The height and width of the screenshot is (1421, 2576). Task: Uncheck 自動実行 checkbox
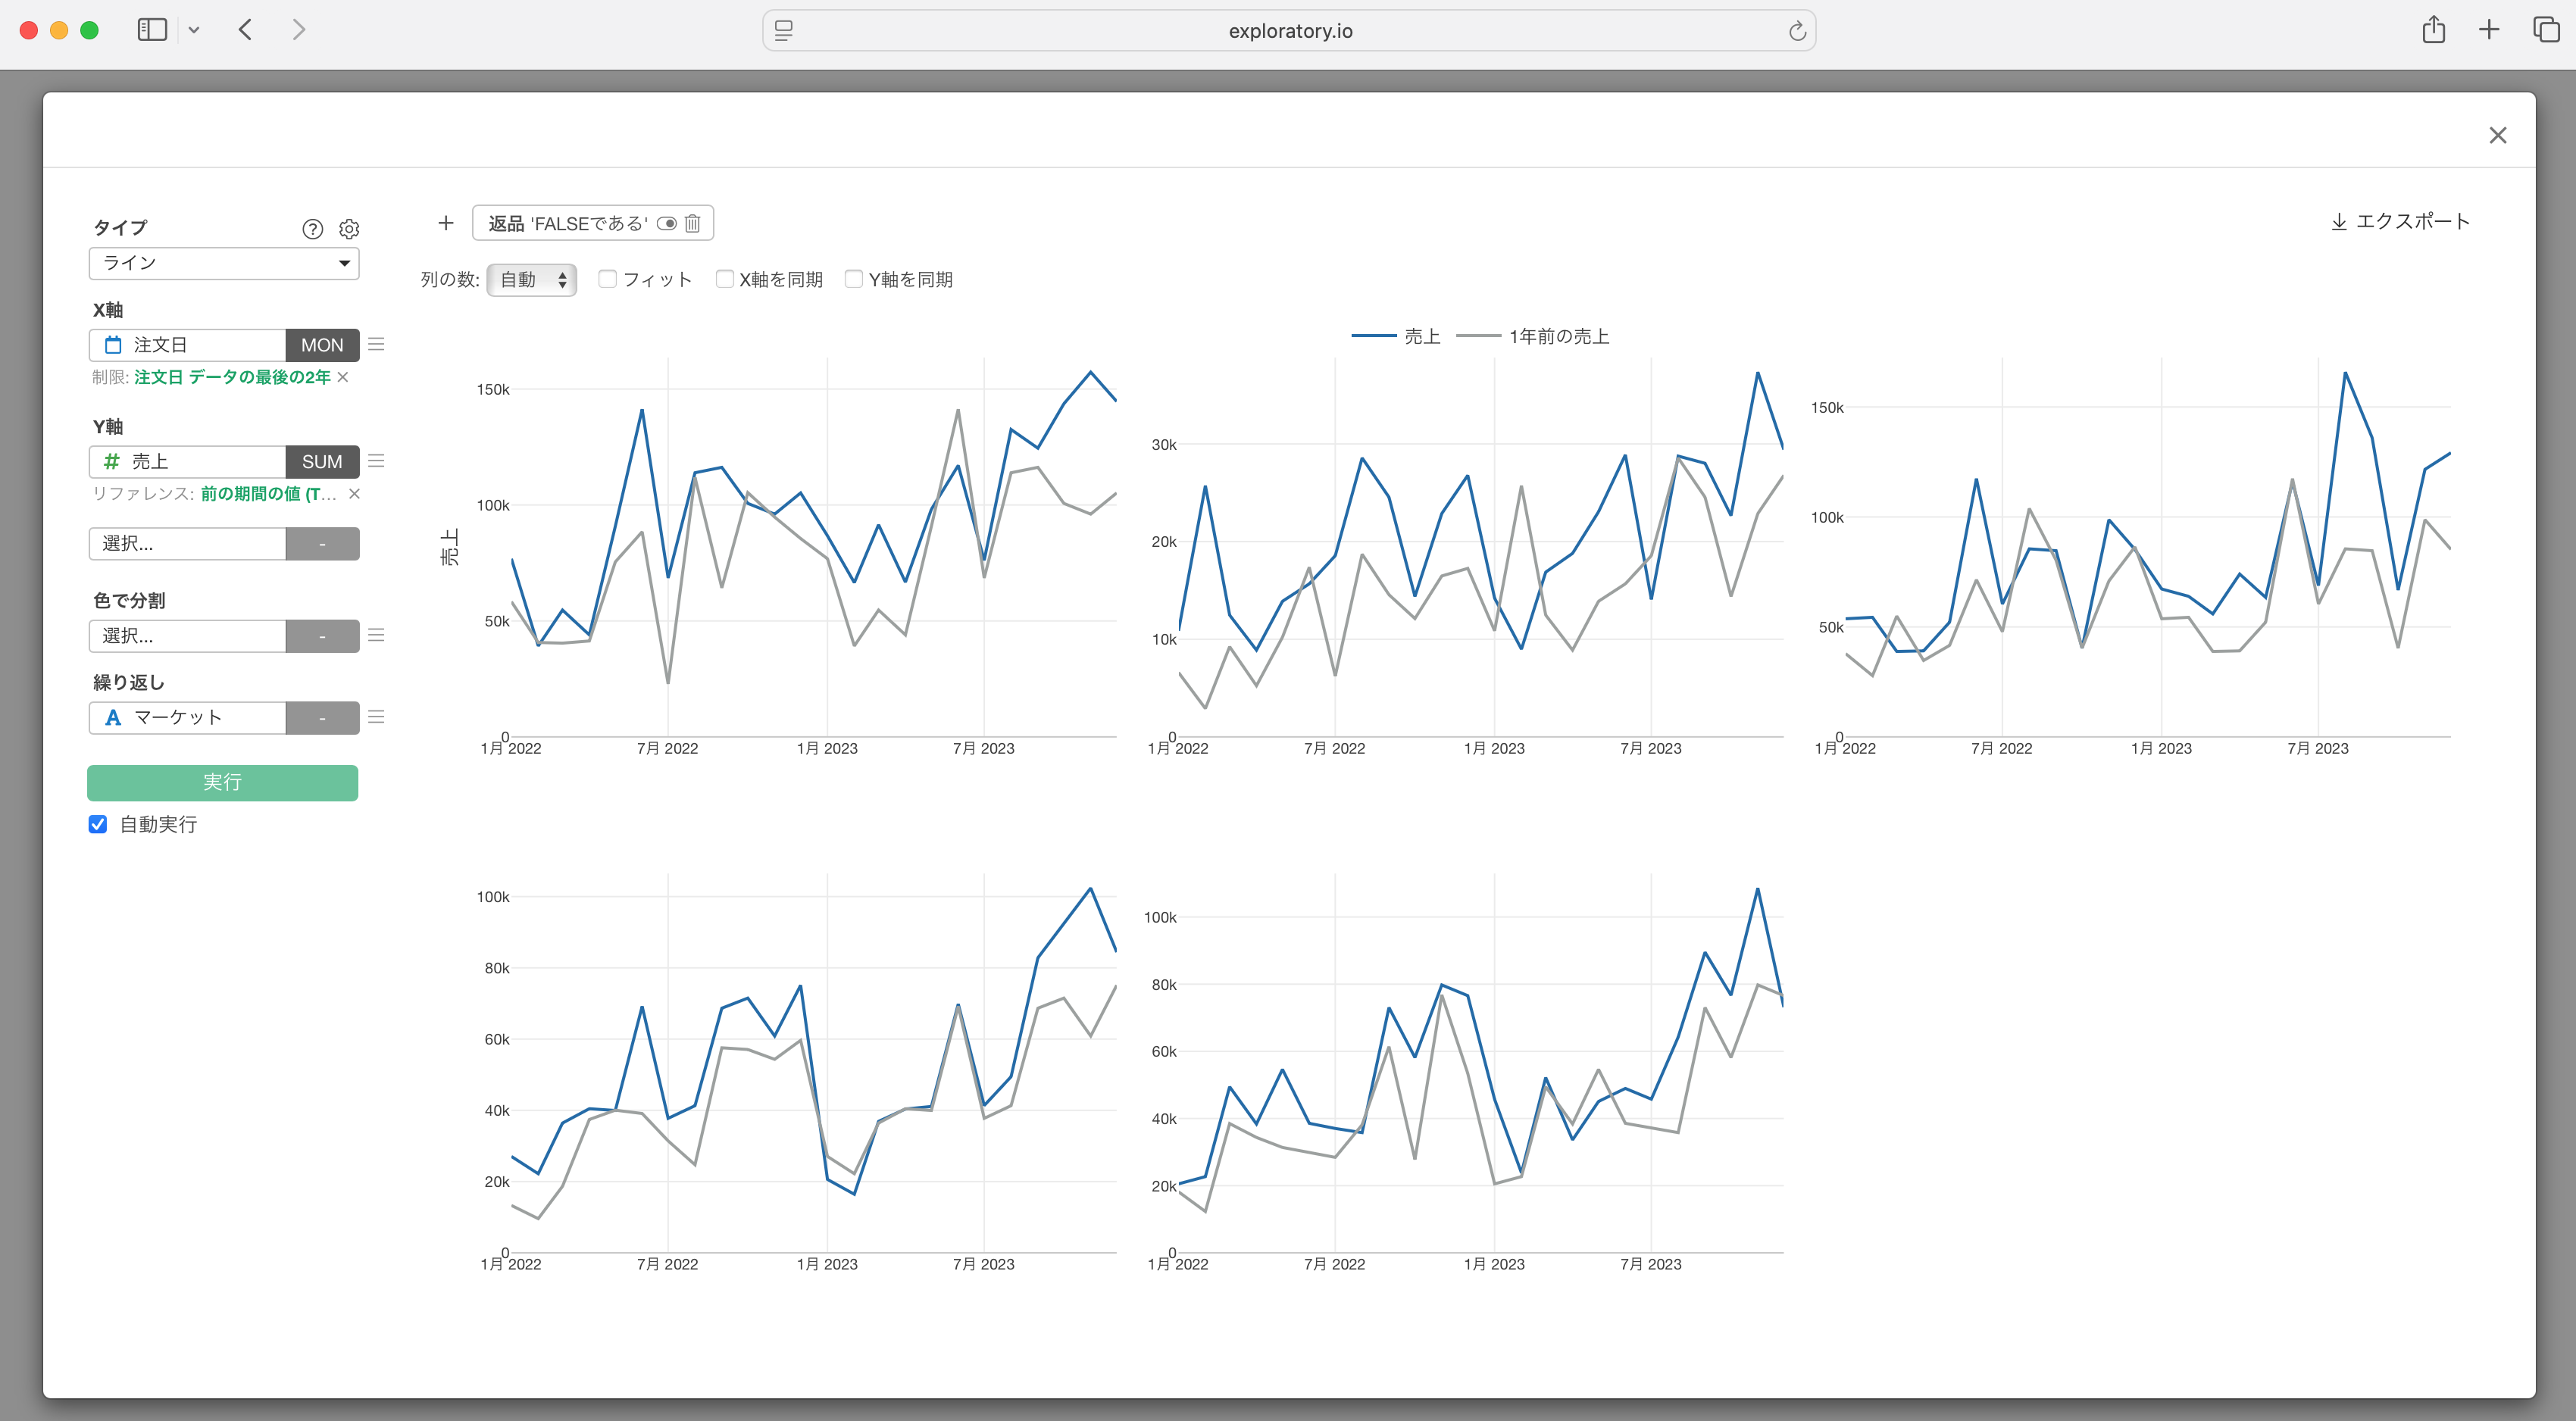point(98,824)
